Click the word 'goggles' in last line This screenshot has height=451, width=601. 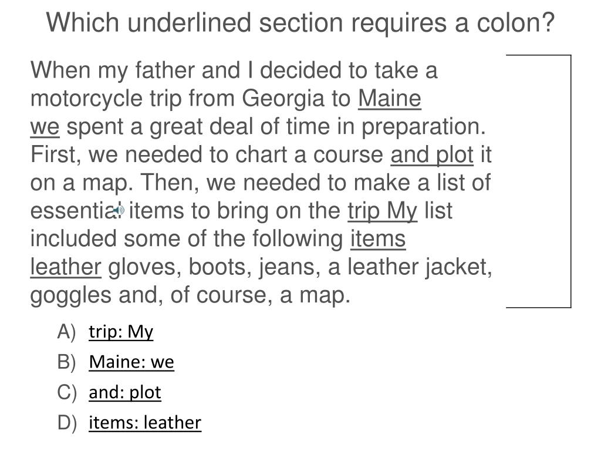click(71, 296)
